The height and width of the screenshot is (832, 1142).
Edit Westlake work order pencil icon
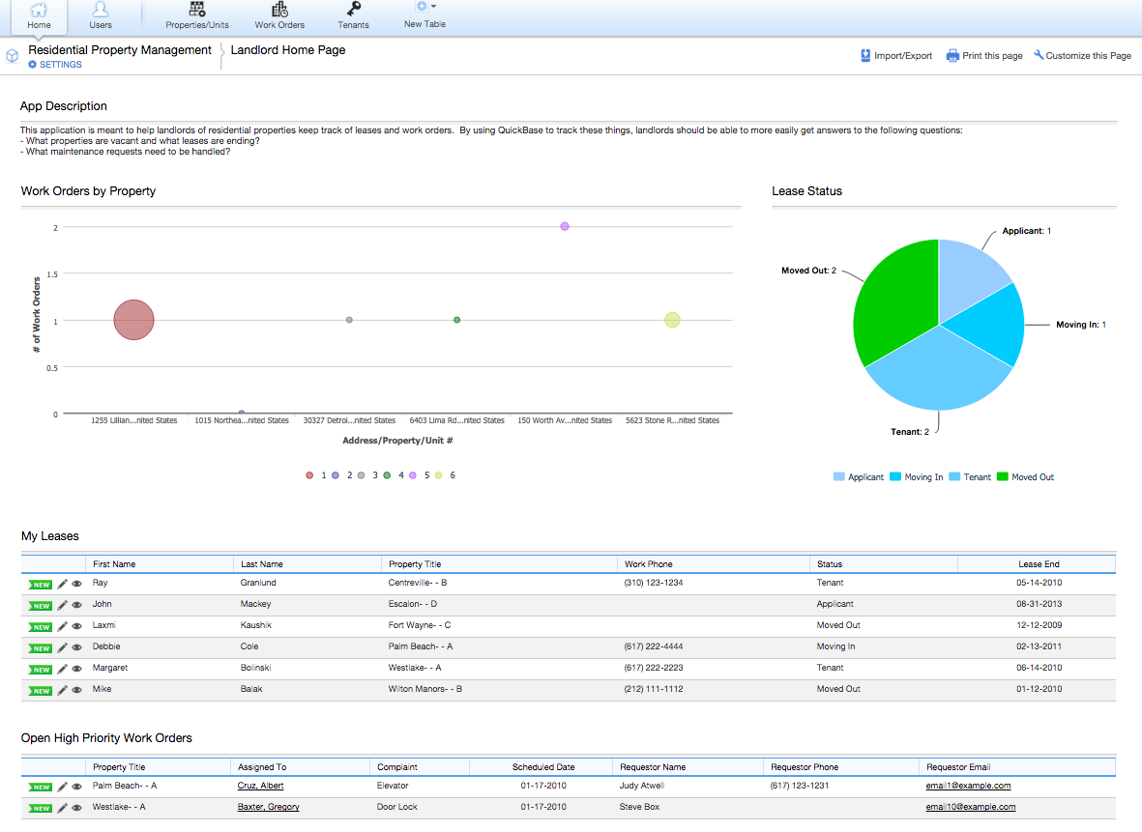pyautogui.click(x=63, y=807)
